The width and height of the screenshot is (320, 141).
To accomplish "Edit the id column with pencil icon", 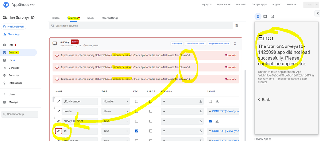I will pyautogui.click(x=59, y=131).
